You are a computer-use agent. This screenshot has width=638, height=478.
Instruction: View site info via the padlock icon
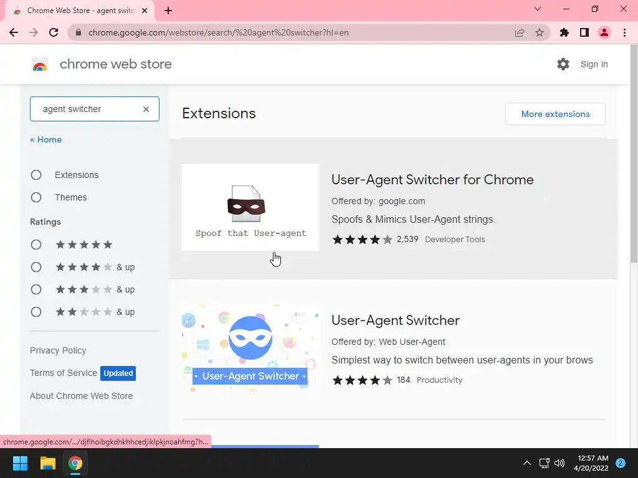79,32
